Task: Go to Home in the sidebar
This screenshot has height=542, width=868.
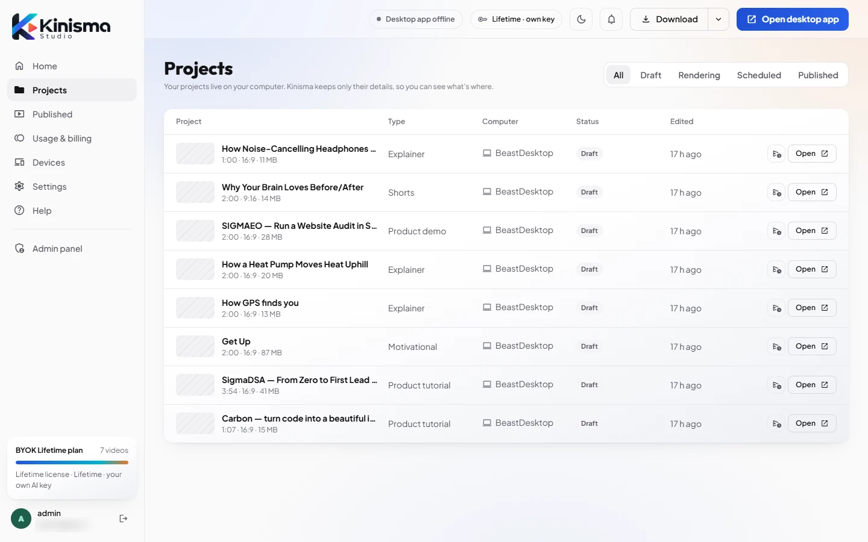Action: tap(72, 66)
